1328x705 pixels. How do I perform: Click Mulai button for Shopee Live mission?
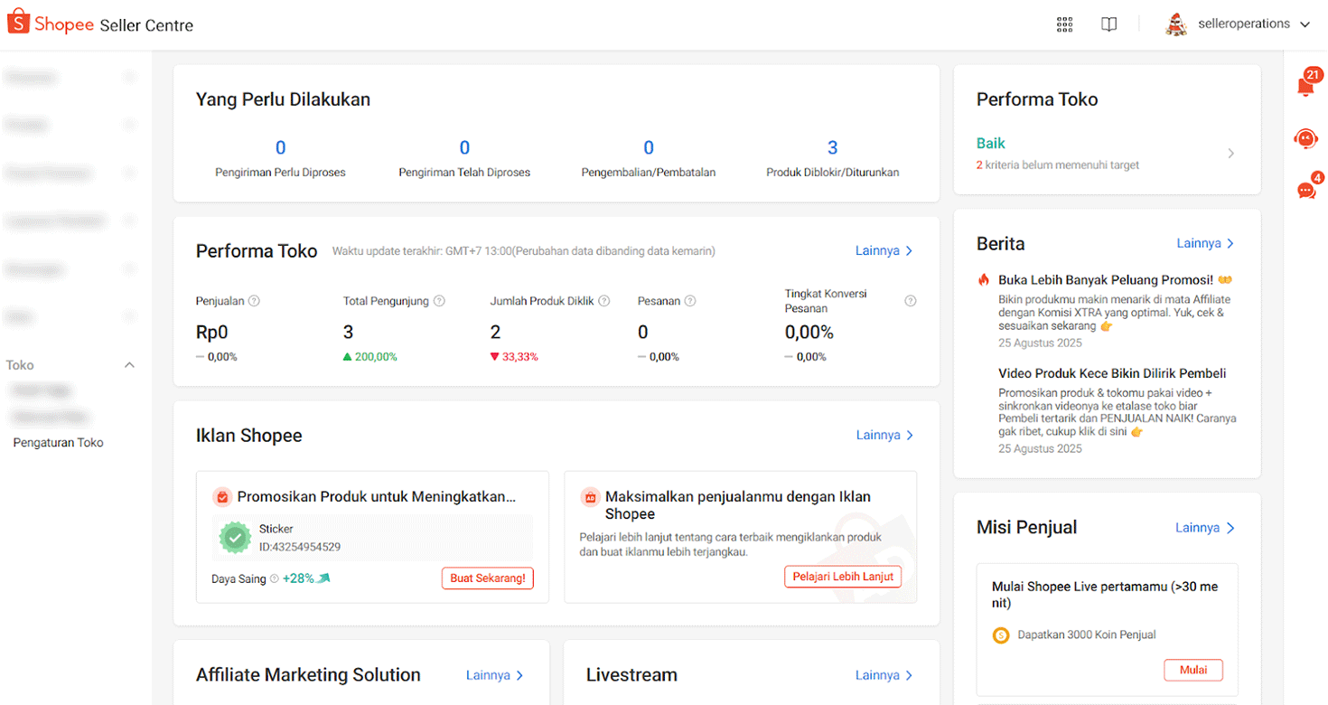click(x=1192, y=670)
